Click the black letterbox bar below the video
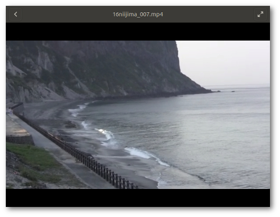 point(138,198)
